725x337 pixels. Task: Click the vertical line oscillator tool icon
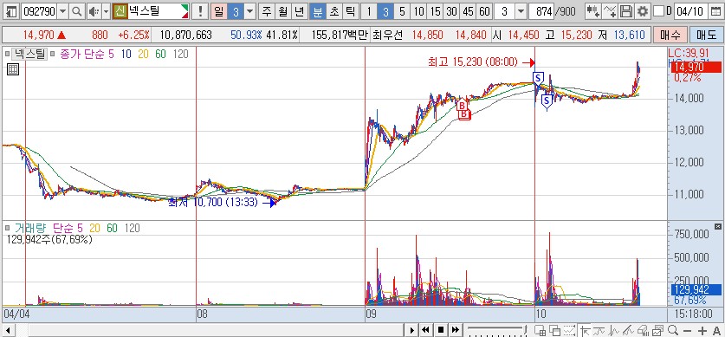[614, 330]
